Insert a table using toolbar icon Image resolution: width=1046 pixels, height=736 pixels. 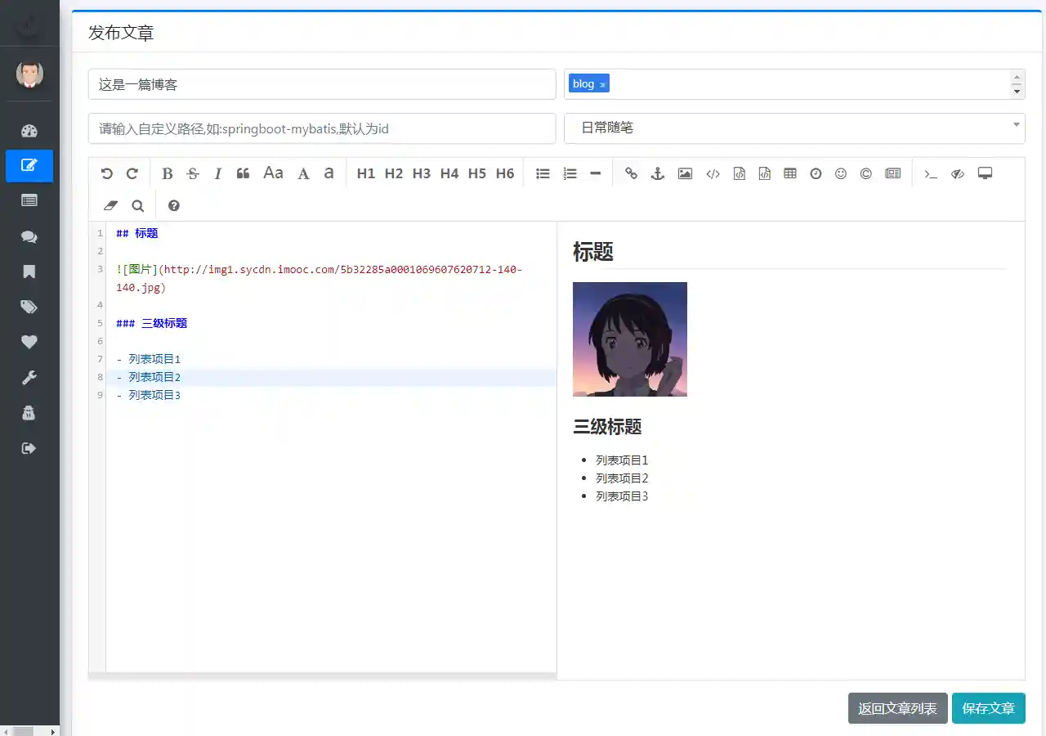click(x=789, y=173)
